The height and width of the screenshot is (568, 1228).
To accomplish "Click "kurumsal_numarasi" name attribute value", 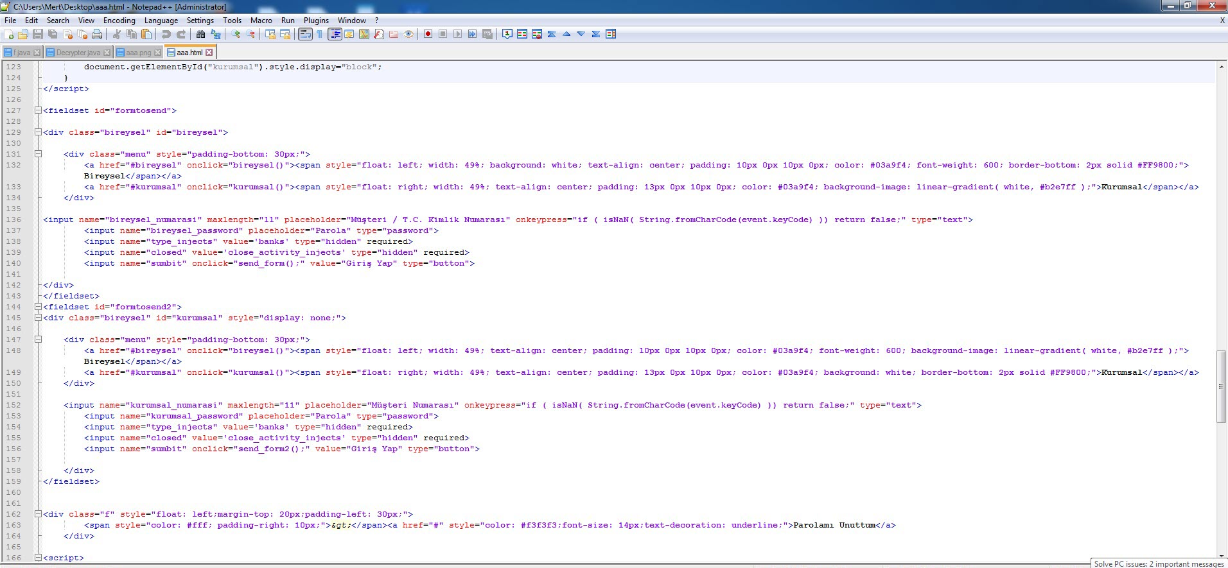I will tap(173, 405).
